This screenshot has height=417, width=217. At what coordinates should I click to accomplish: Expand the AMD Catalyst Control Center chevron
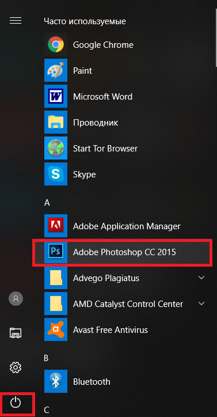(201, 304)
